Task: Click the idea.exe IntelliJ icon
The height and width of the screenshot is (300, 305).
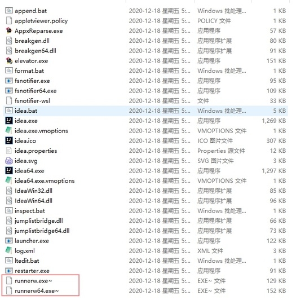Action: tap(9, 121)
